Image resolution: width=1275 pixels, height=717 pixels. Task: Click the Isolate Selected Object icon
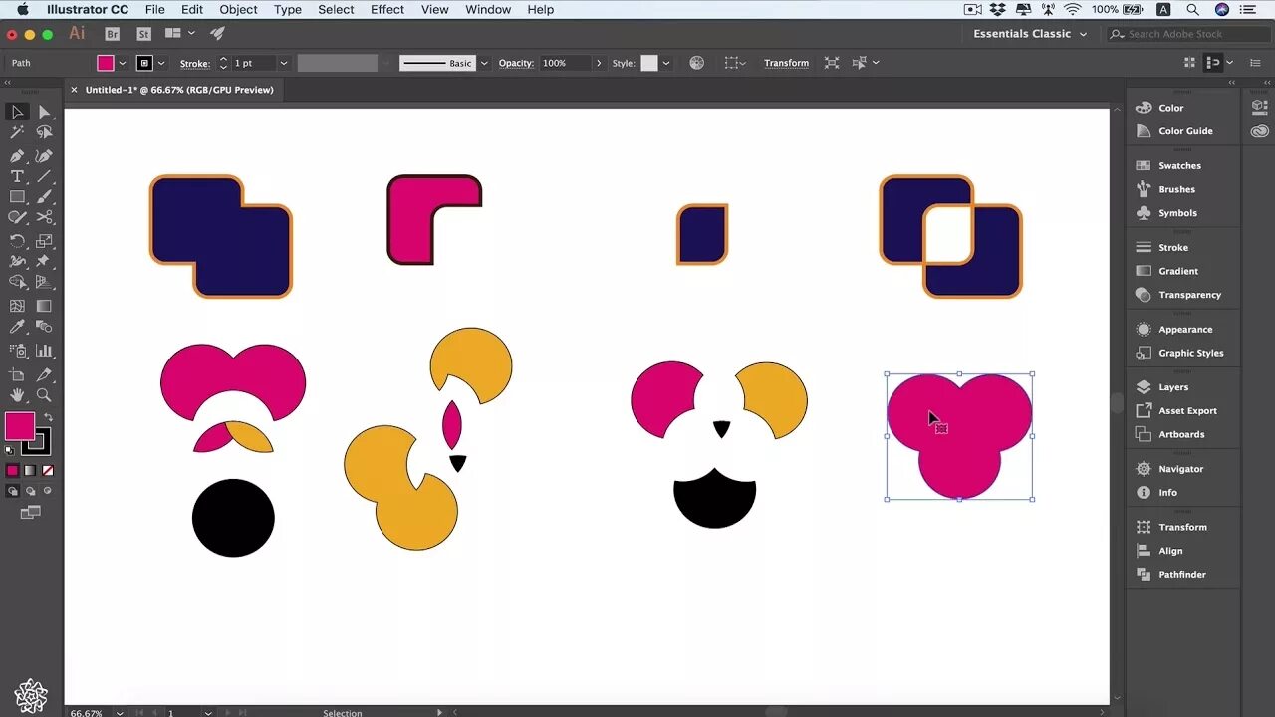(x=832, y=63)
